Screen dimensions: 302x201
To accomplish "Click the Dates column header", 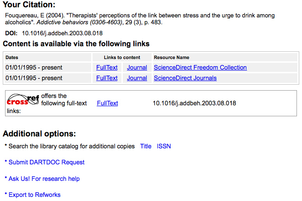I will point(12,58).
